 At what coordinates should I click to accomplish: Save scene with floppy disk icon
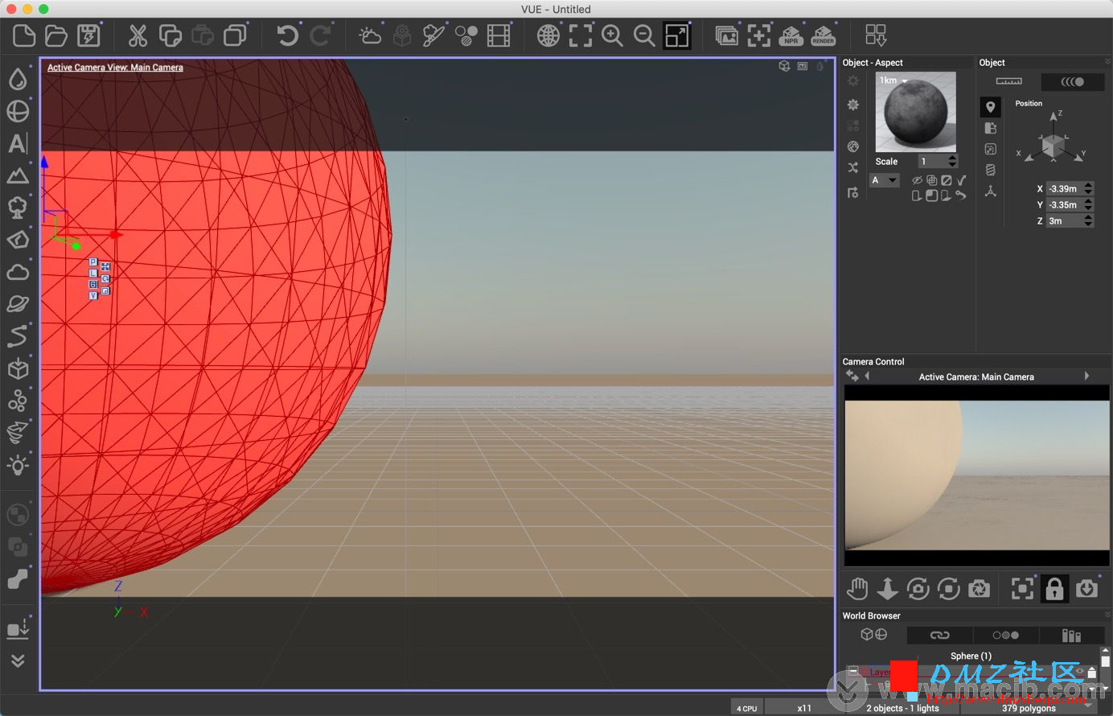(88, 35)
